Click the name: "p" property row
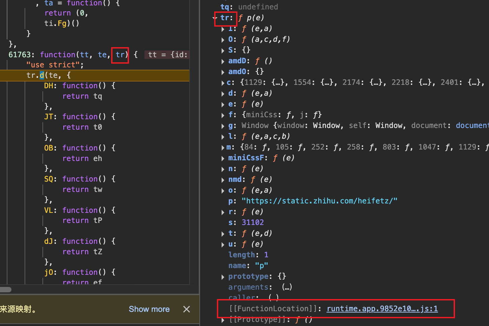This screenshot has height=326, width=489. 248,265
